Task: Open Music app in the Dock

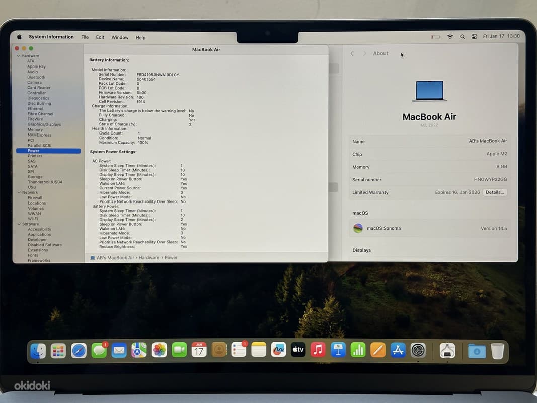Action: [318, 350]
